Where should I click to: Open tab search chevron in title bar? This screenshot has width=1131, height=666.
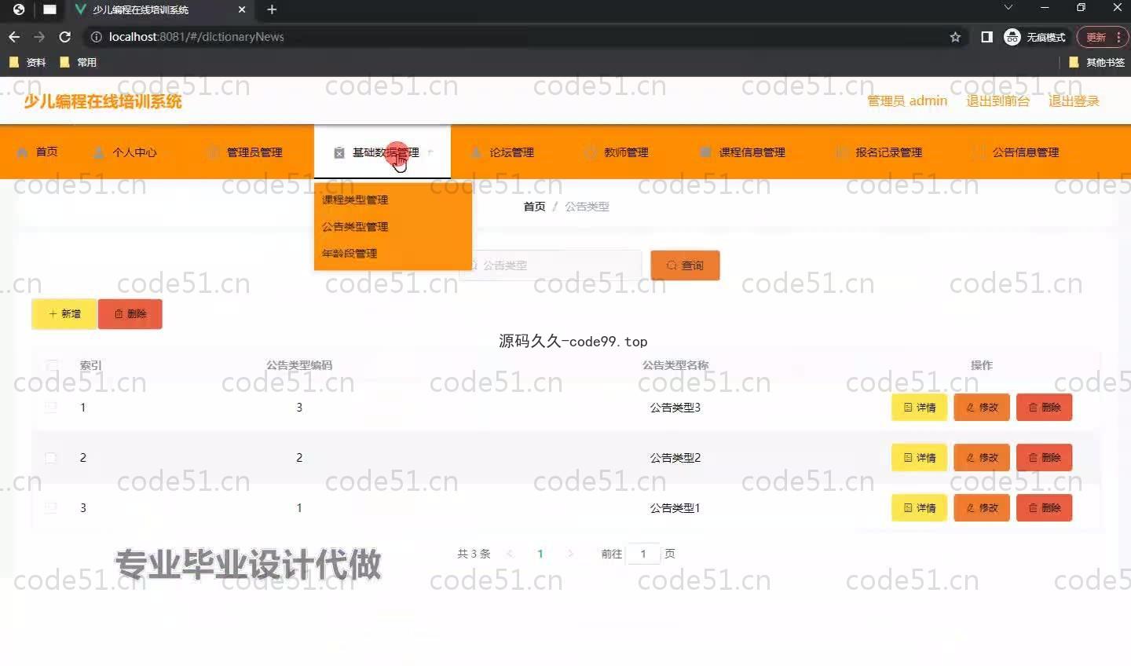click(x=1008, y=7)
